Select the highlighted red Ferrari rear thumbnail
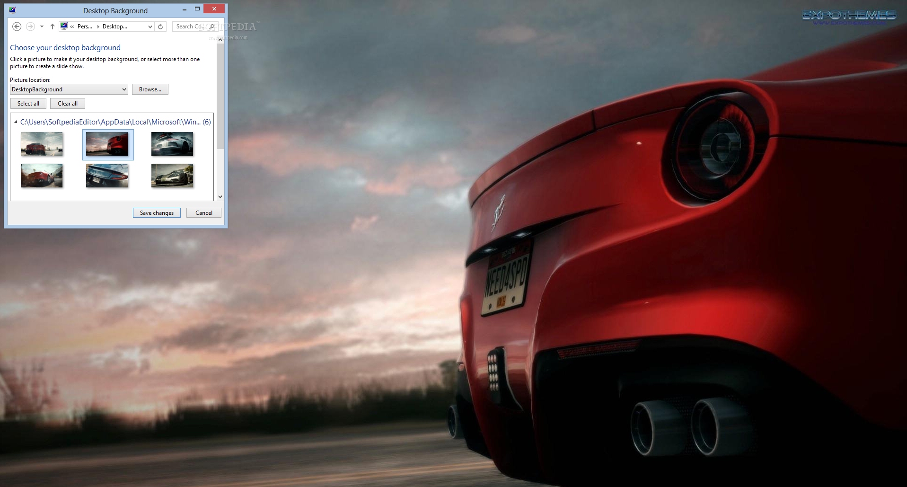The width and height of the screenshot is (907, 487). tap(107, 144)
